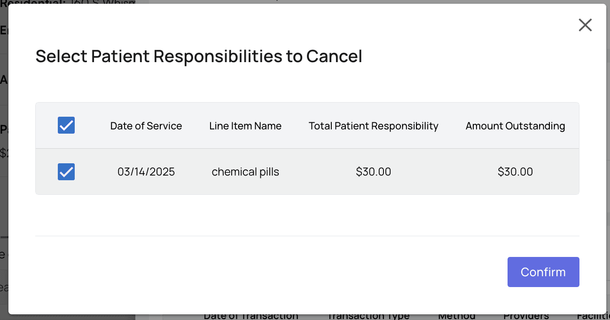Click the Date of Transaction header behind dialog

251,317
